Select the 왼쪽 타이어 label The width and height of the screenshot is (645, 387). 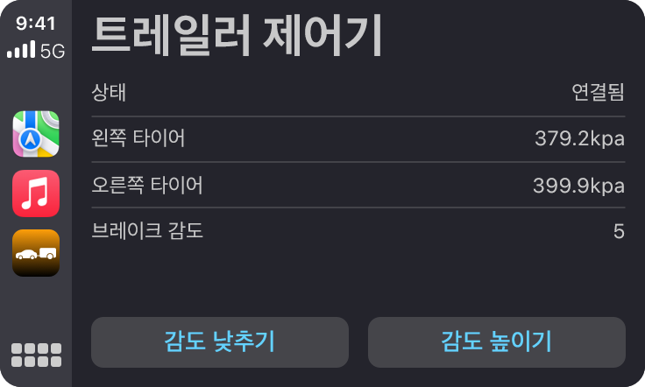click(x=138, y=138)
